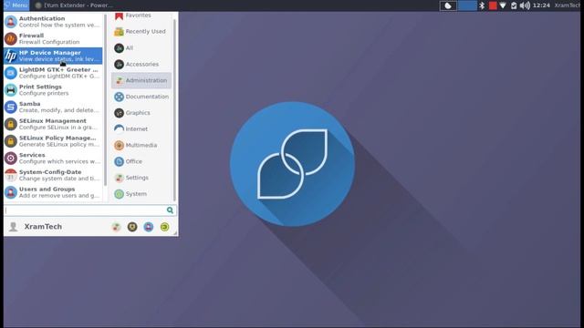The image size is (584, 328).
Task: Open the XramTech user menu in the panel
Action: coord(568,5)
